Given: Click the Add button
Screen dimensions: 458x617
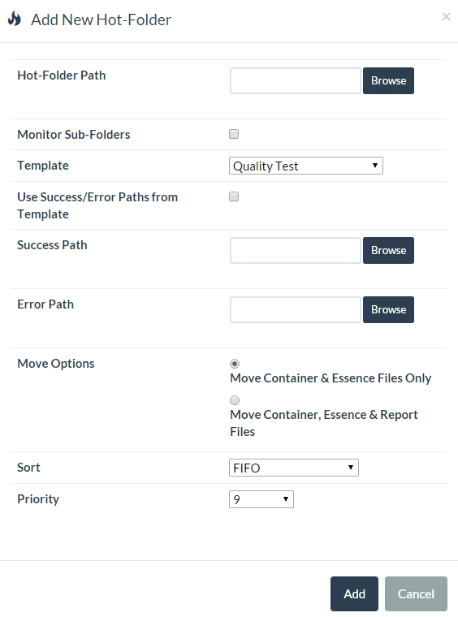Looking at the screenshot, I should 354,593.
